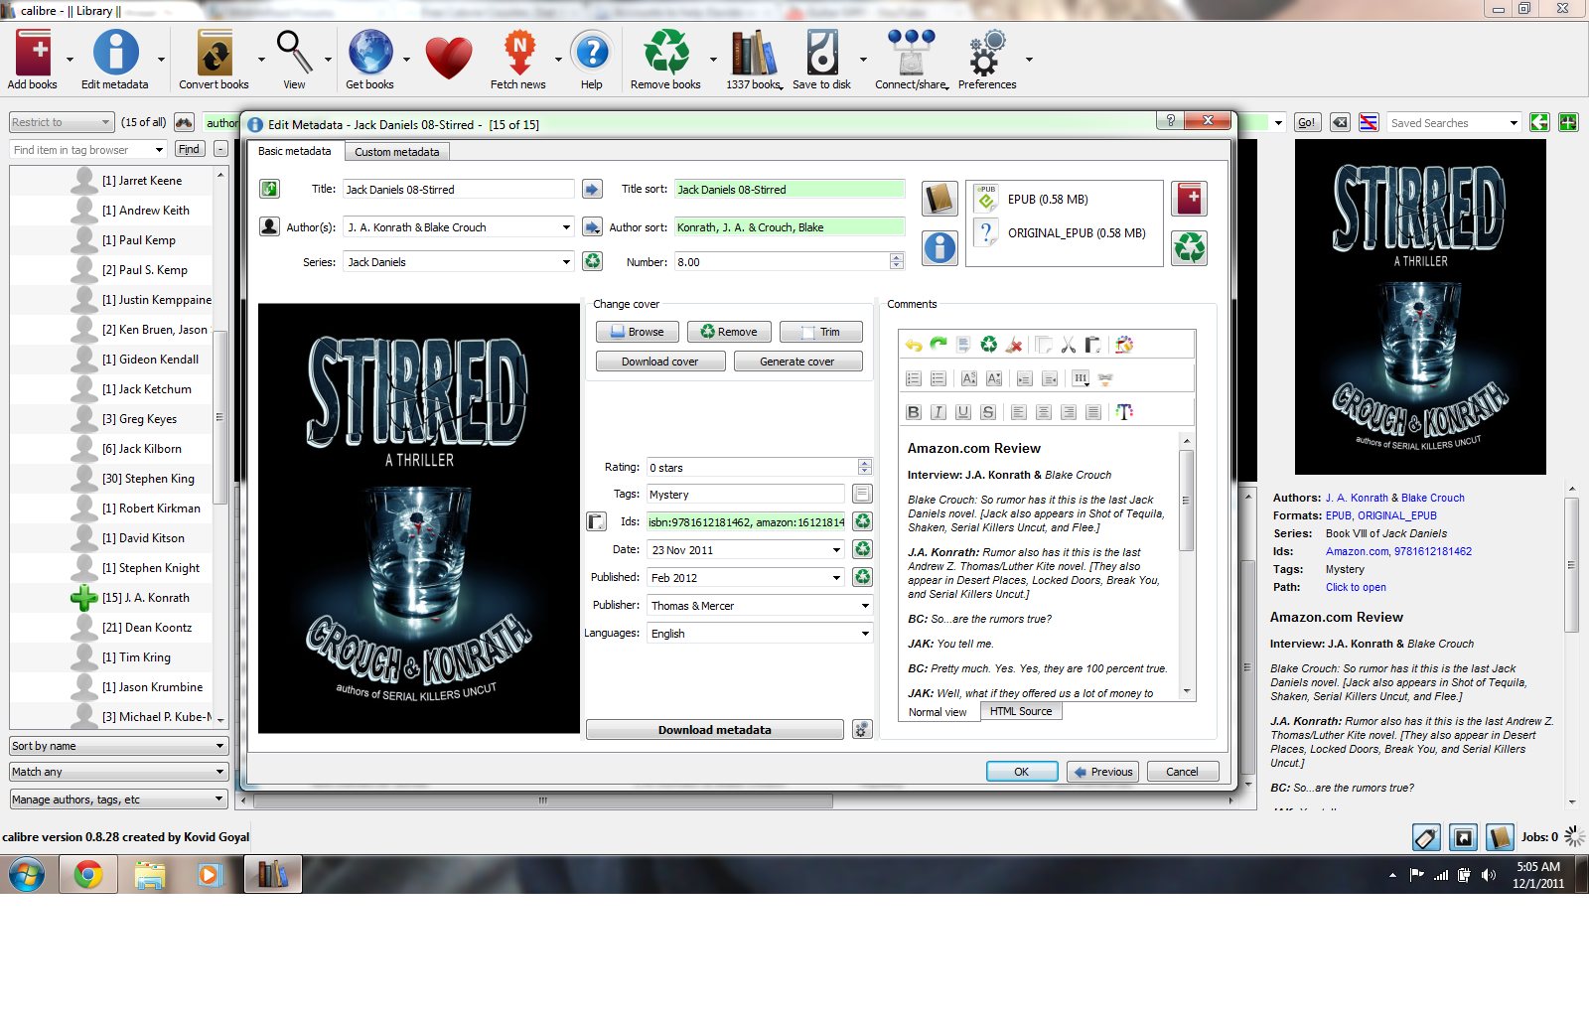Click the arrow icon to auto-generate title sort
This screenshot has width=1589, height=1017.
click(x=592, y=189)
